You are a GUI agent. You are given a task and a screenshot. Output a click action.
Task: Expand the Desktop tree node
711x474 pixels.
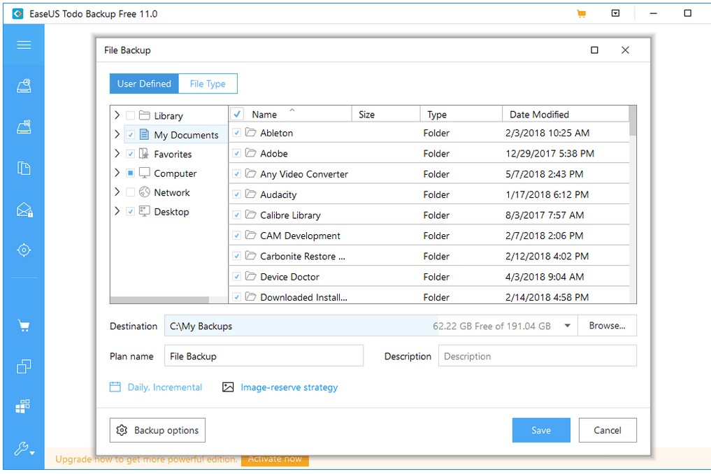(117, 211)
